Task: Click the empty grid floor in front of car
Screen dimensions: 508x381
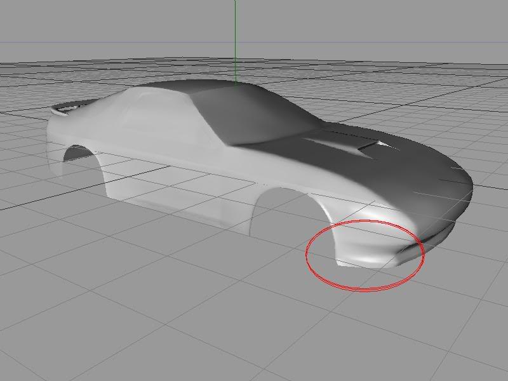Action: coord(254,317)
